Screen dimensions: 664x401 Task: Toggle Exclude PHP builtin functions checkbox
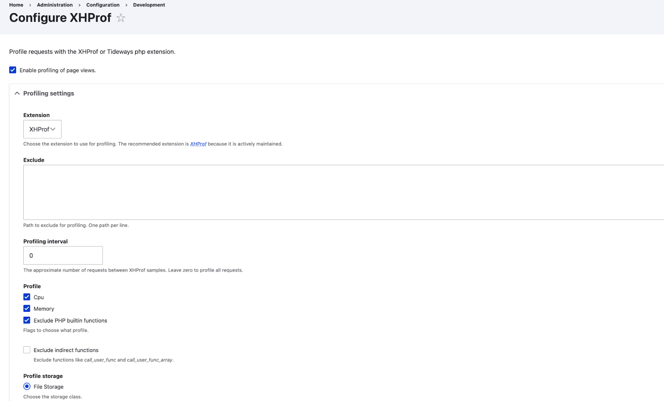click(27, 320)
